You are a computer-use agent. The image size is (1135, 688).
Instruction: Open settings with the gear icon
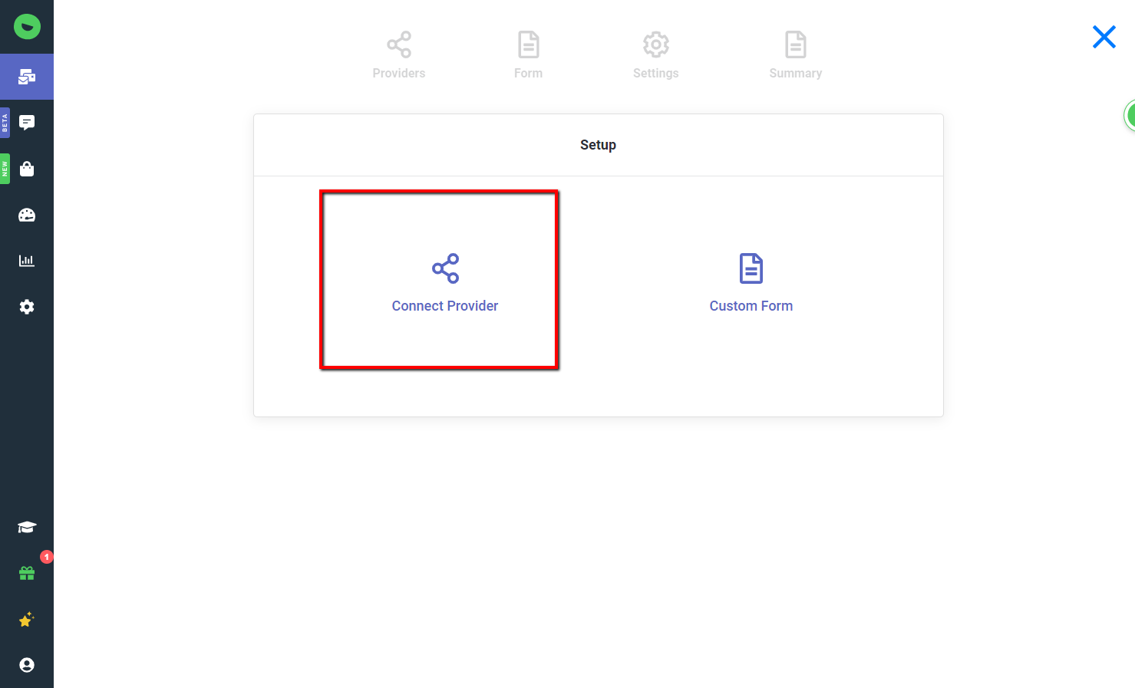click(x=27, y=306)
